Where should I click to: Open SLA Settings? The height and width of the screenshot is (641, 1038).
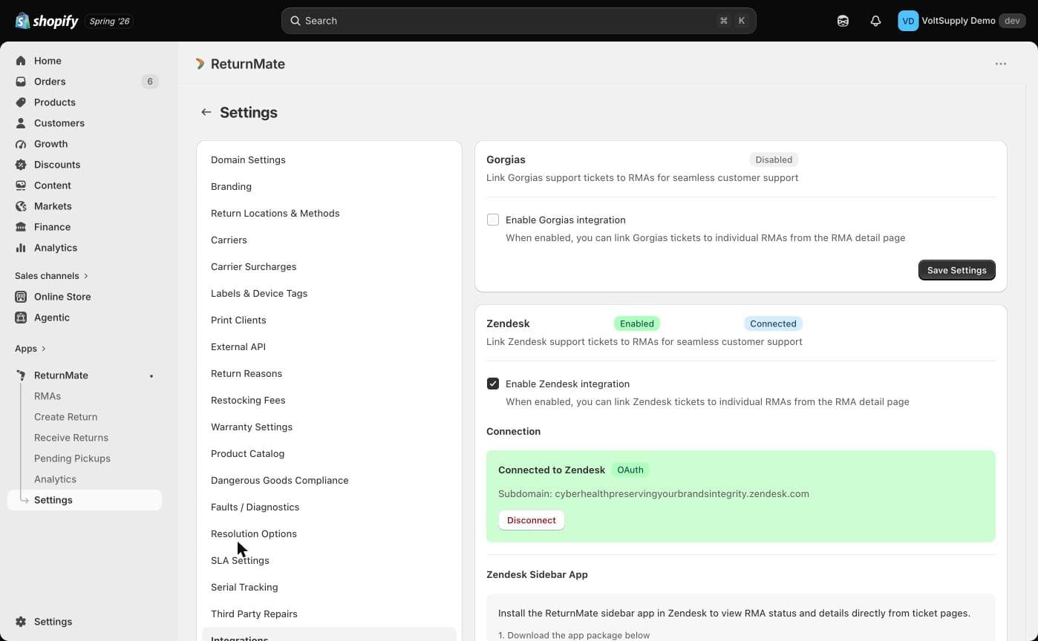tap(240, 560)
